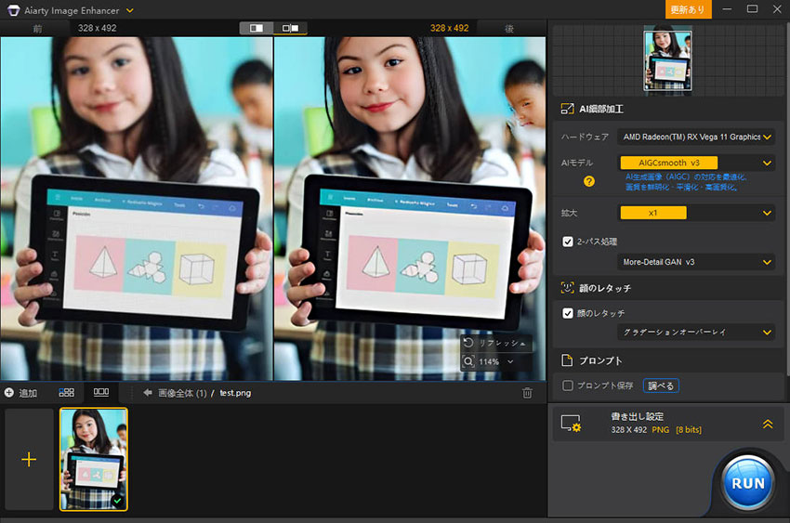Click the 更新あり update button
Screen dimensions: 790x523
click(688, 9)
